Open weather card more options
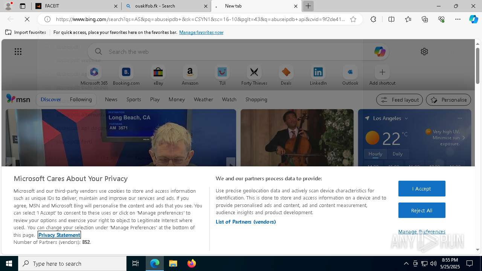Viewport: 482px width, 271px height. click(459, 118)
